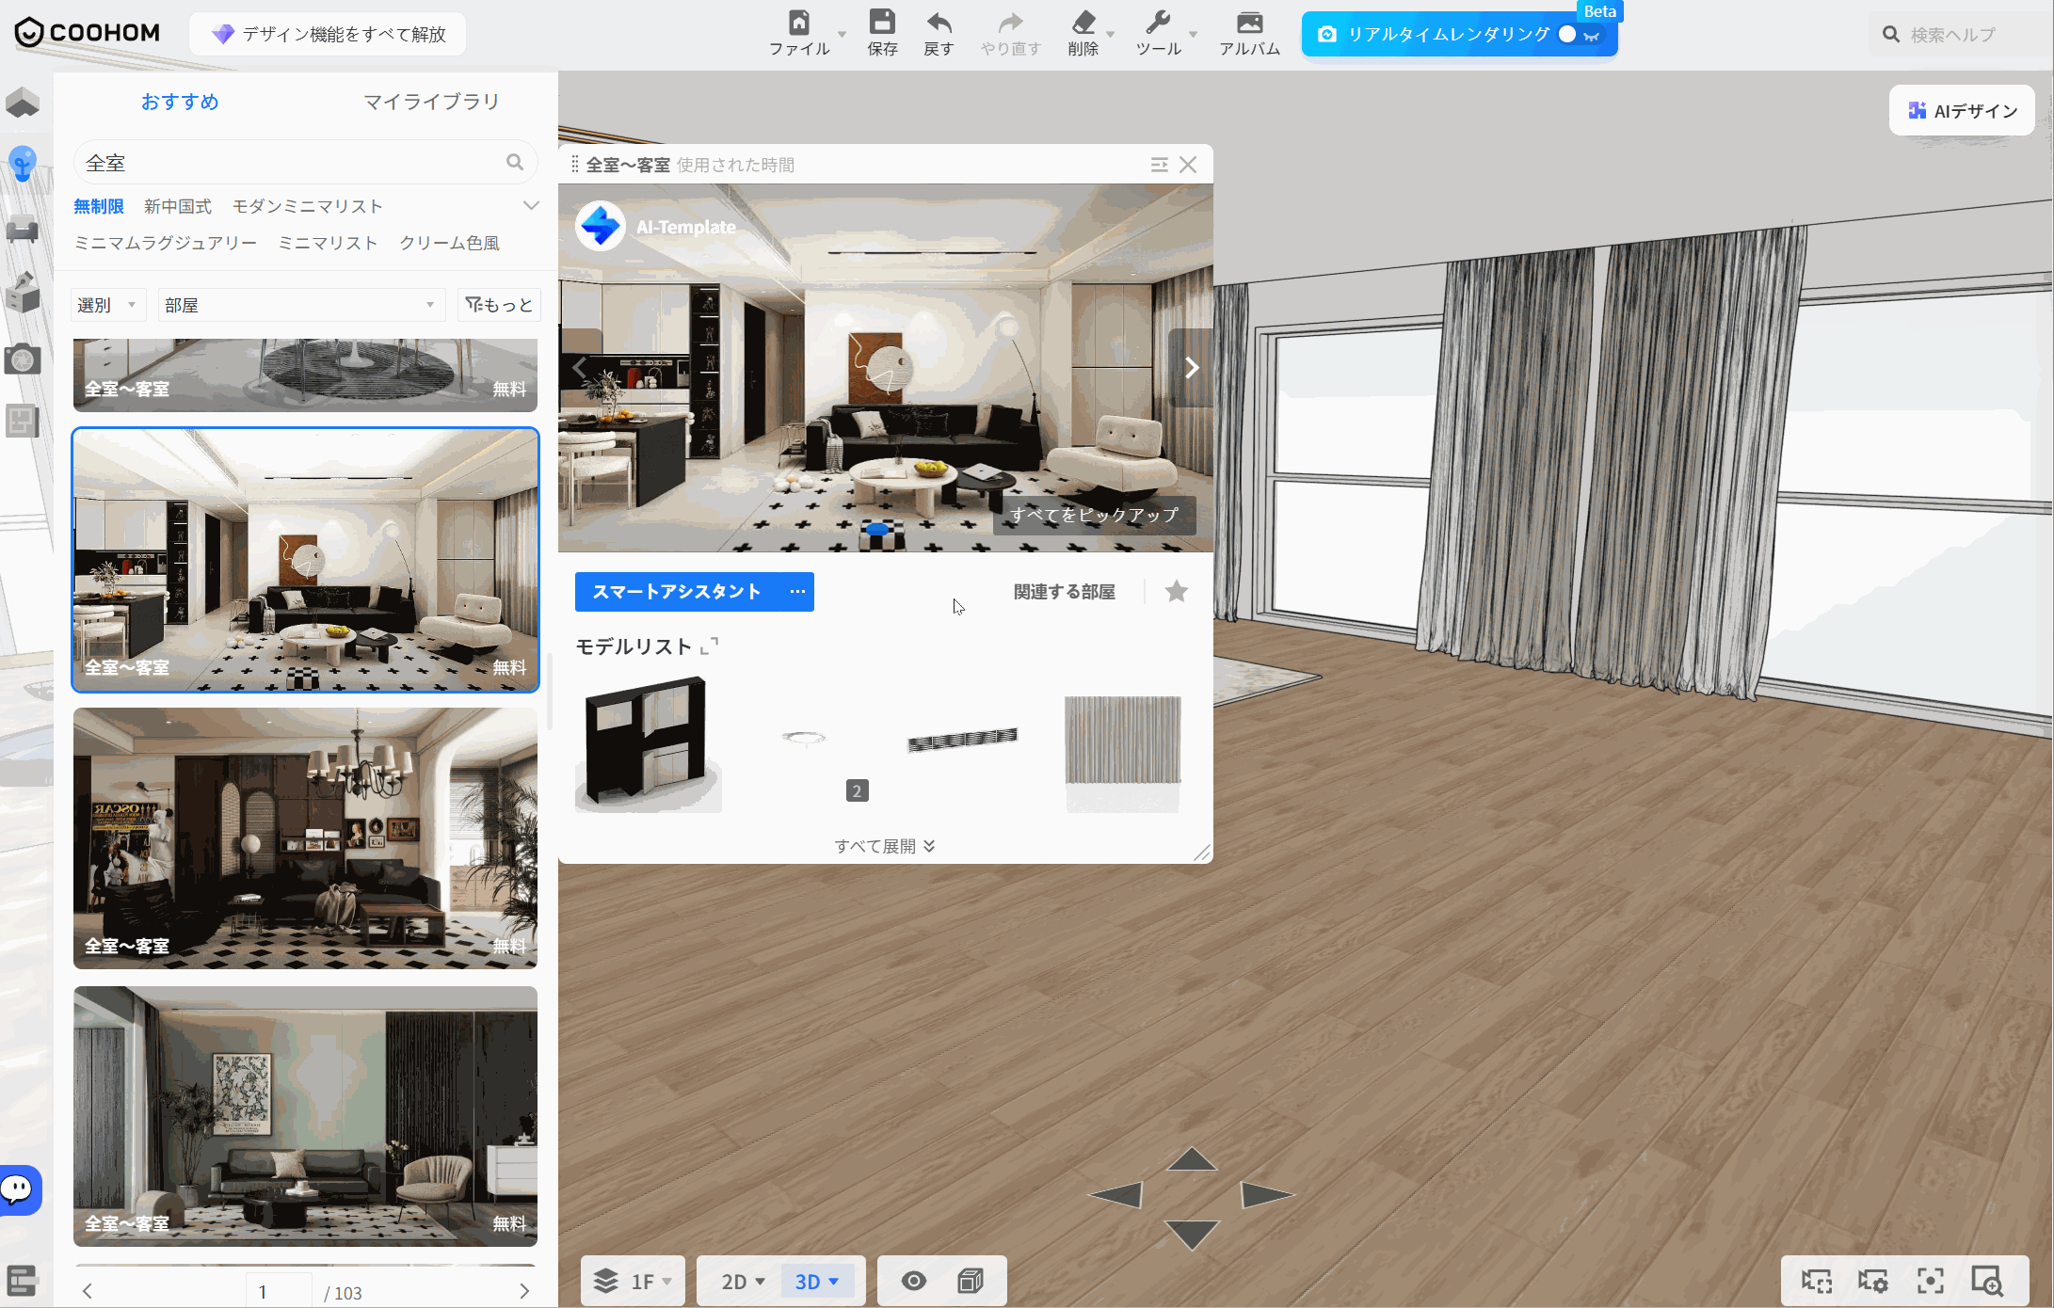
Task: Click the zoom search view icon
Action: point(1987,1281)
